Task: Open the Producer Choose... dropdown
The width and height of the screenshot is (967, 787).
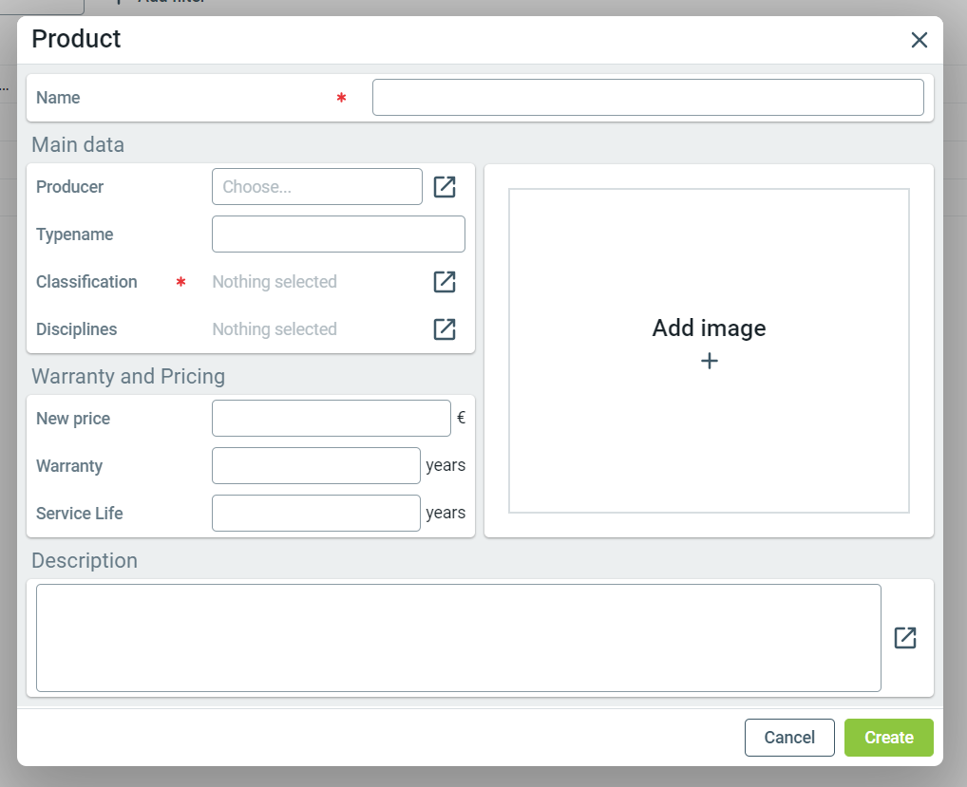Action: [316, 187]
